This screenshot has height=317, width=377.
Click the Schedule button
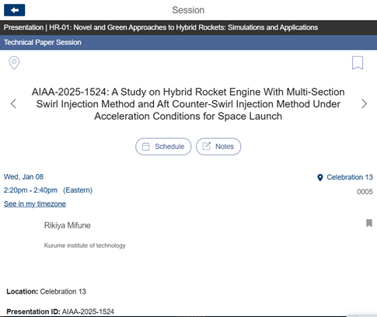pyautogui.click(x=163, y=147)
